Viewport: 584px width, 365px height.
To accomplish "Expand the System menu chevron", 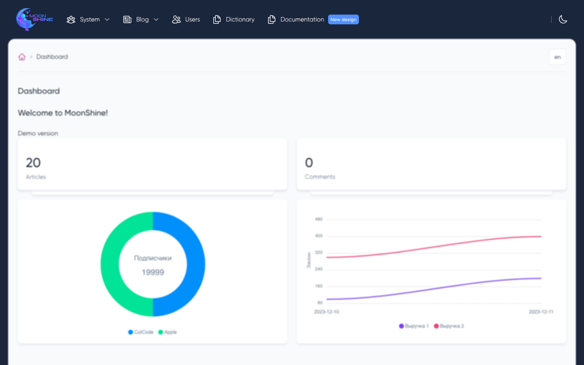I will coord(107,19).
